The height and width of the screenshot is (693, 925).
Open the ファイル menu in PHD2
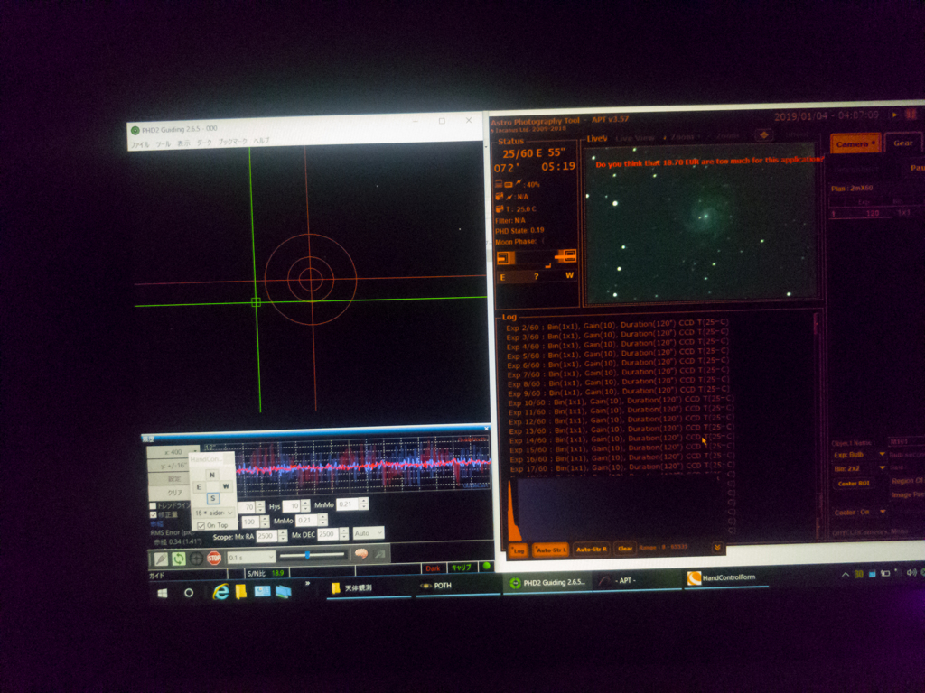[140, 145]
